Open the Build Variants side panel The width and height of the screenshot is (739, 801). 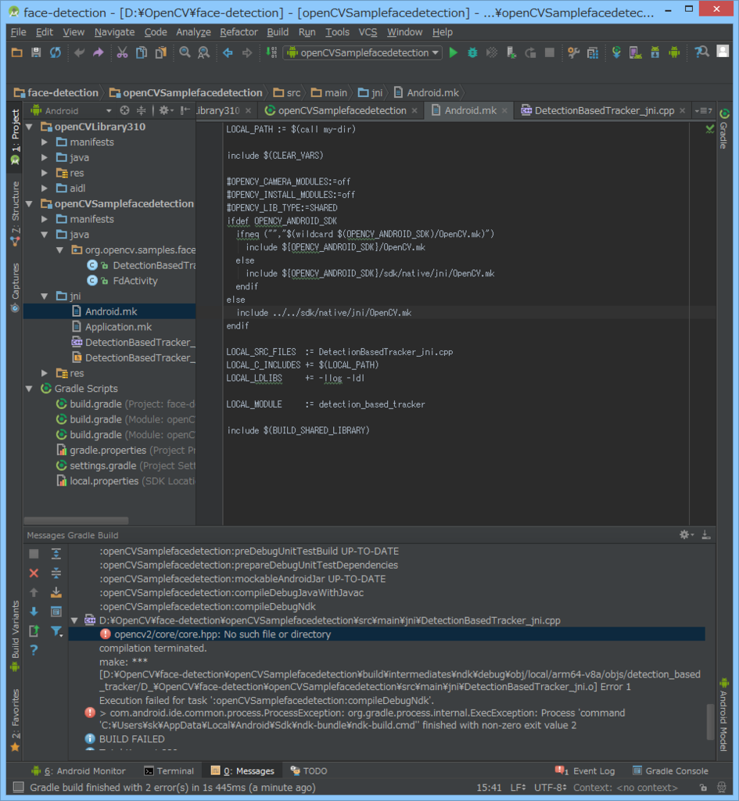pyautogui.click(x=15, y=636)
